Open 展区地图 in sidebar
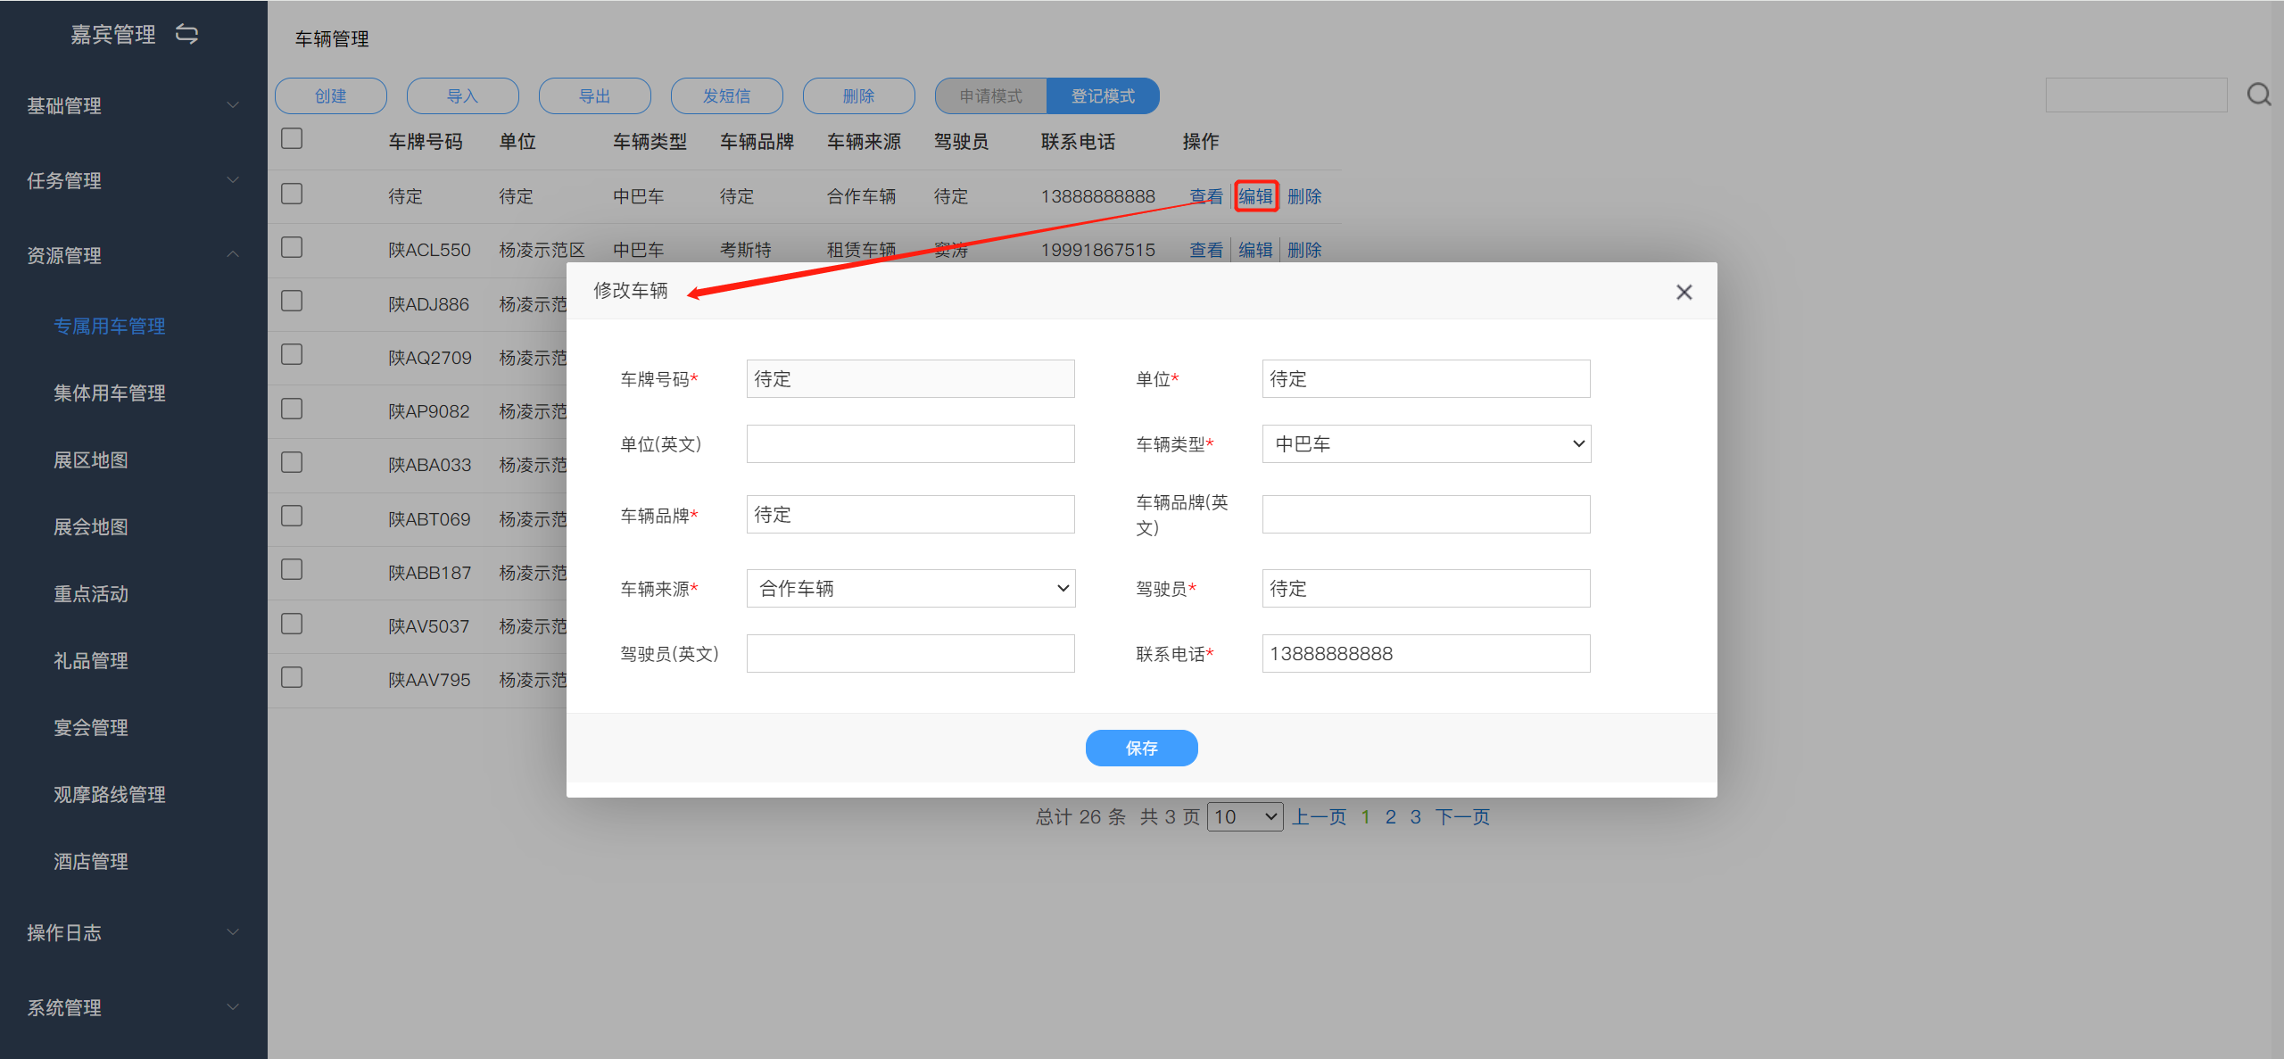The width and height of the screenshot is (2284, 1059). [91, 460]
